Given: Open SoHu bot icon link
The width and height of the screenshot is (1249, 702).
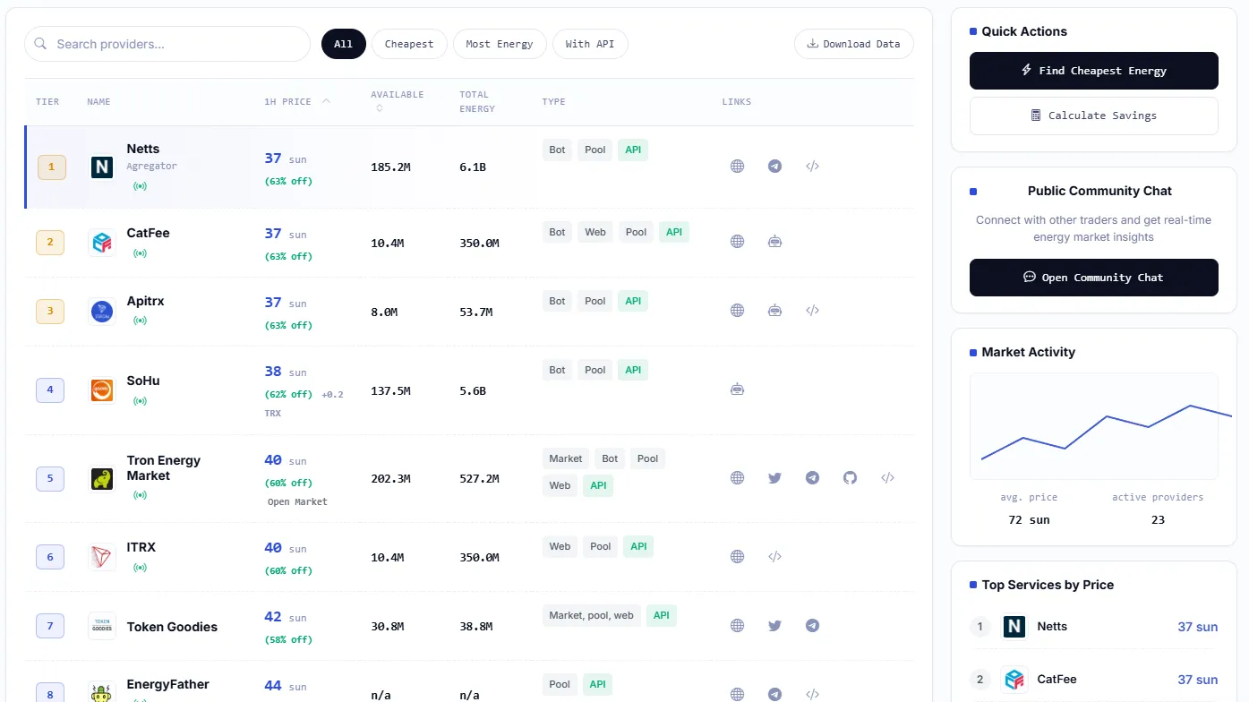Looking at the screenshot, I should pos(737,390).
